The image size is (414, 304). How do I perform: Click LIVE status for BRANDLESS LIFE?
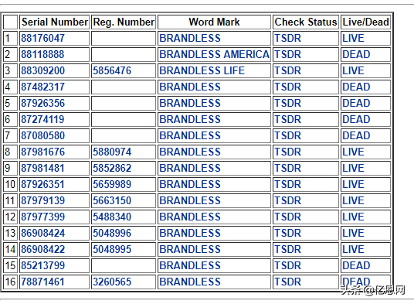click(x=353, y=71)
